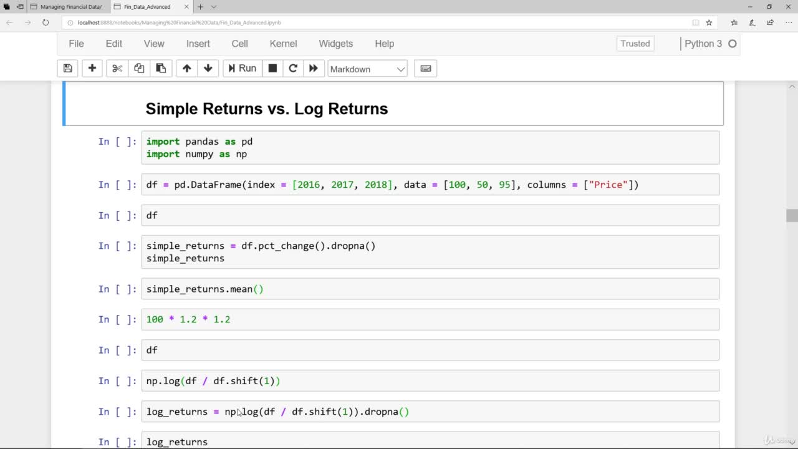The image size is (798, 449).
Task: Open reading view book icon
Action: tap(696, 22)
